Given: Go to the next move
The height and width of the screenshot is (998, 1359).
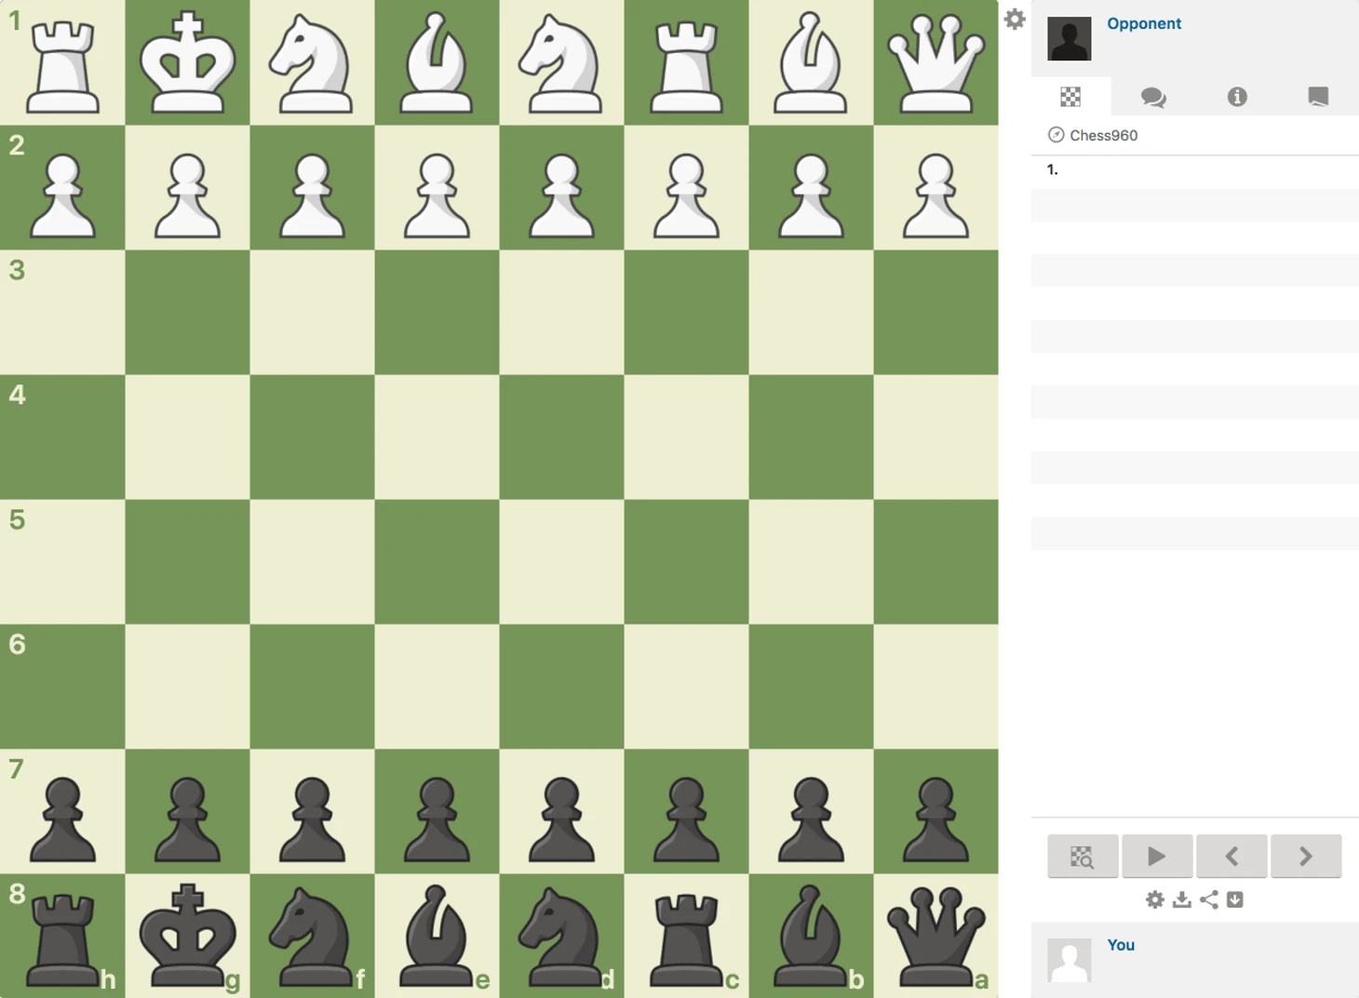Looking at the screenshot, I should tap(1306, 856).
